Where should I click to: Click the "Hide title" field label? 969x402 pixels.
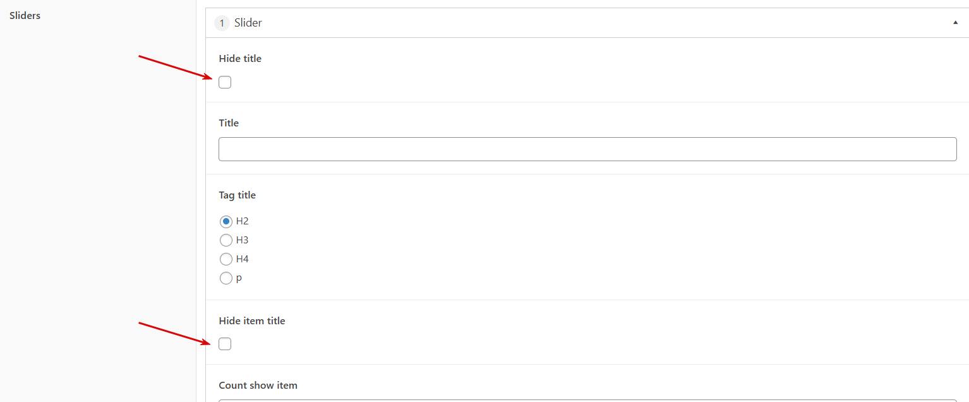coord(240,59)
